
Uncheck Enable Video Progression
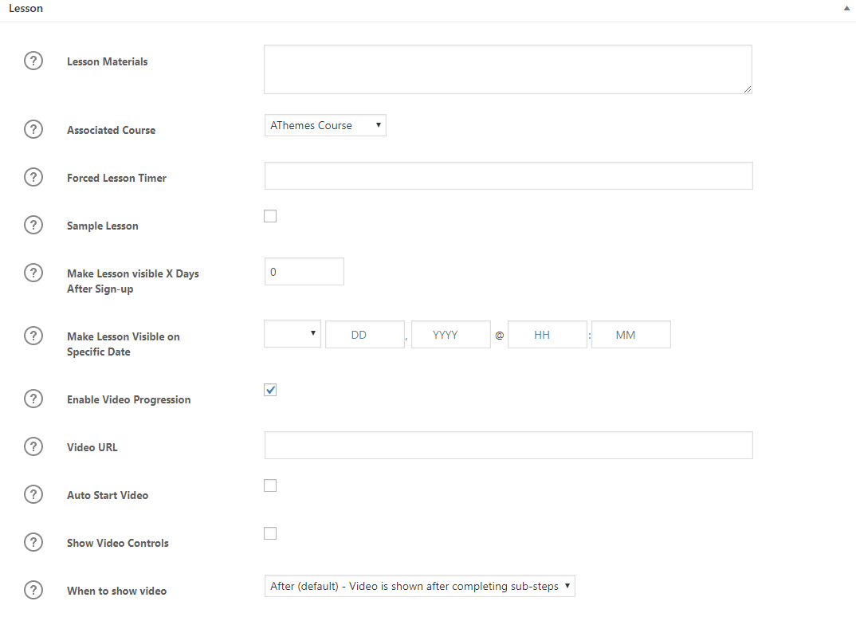click(x=270, y=390)
